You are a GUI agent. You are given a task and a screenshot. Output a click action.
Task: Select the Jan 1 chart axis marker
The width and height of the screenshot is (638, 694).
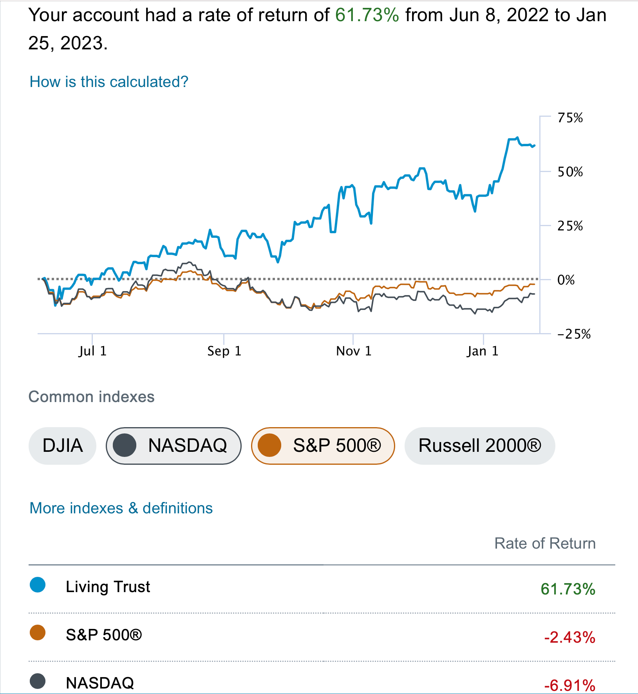[483, 351]
